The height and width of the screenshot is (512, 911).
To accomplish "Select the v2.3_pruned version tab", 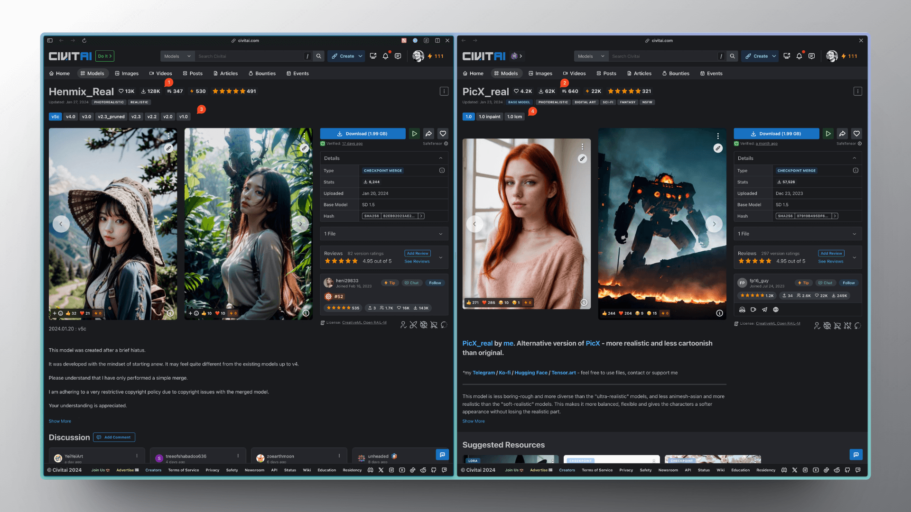I will pos(111,117).
